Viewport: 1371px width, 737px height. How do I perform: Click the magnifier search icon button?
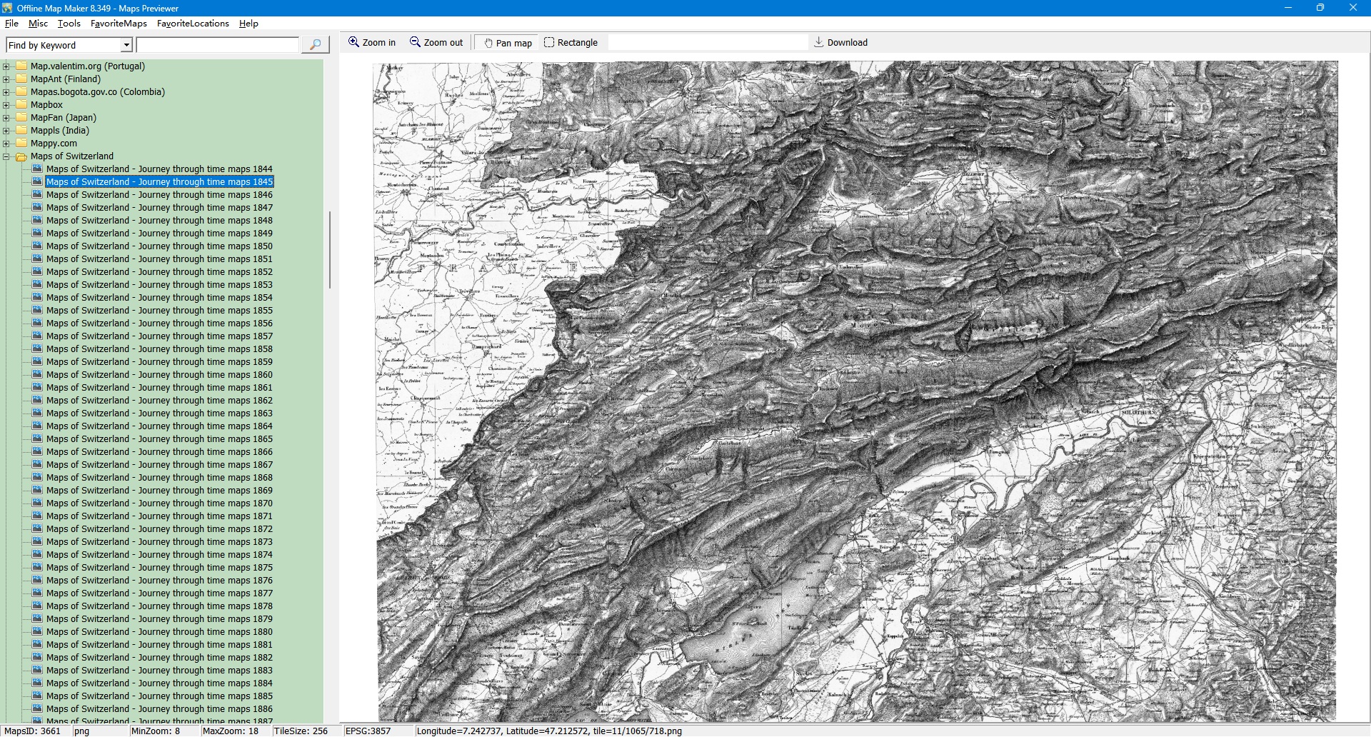(315, 45)
